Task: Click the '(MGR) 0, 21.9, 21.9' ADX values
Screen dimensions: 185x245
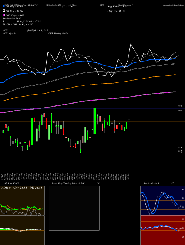Action: 38,30
